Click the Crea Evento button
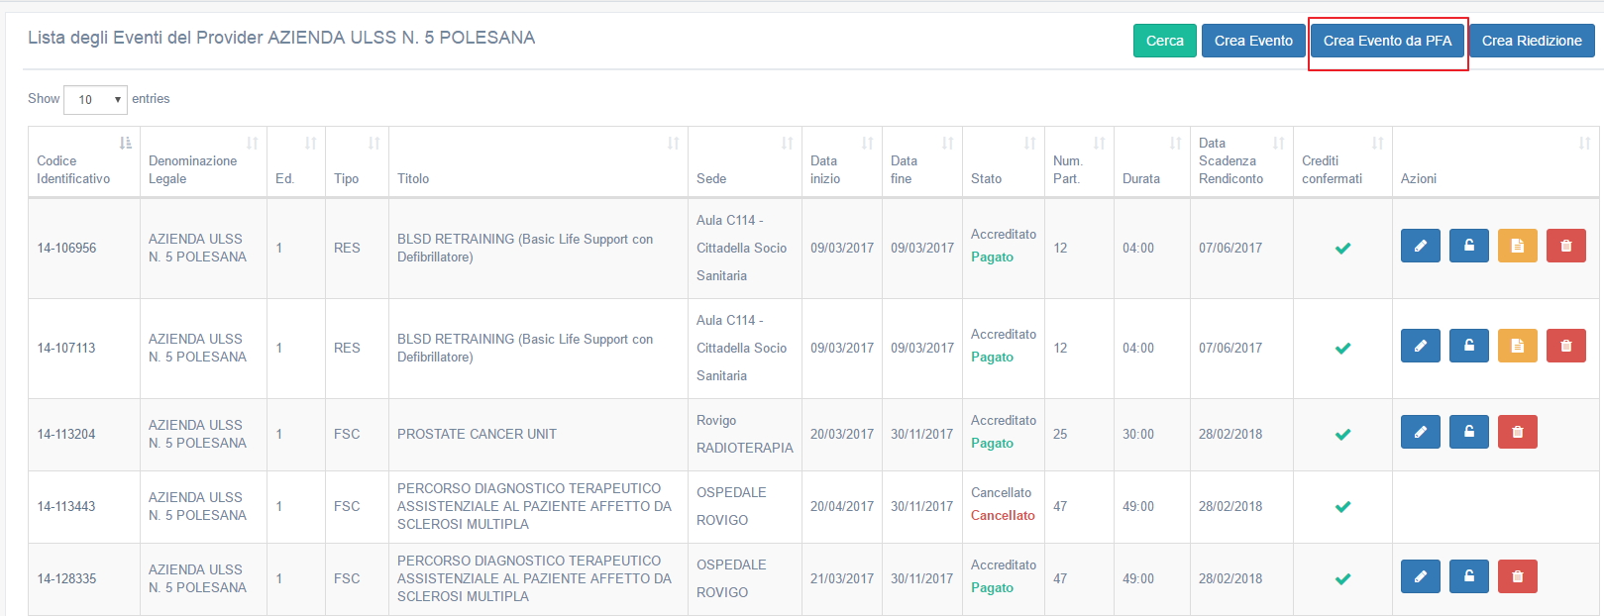Screen dimensions: 1604x616 point(1252,41)
